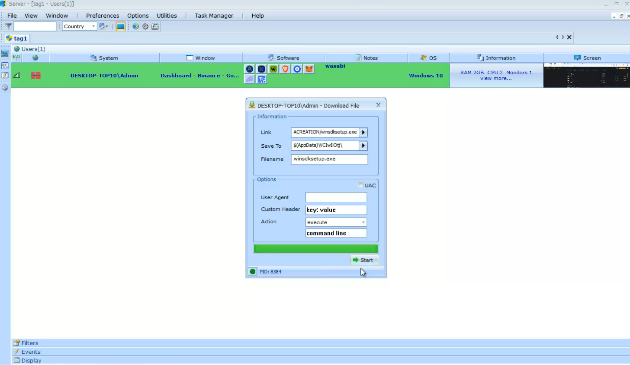
Task: Click the globe icon in the toolbar
Action: [136, 26]
